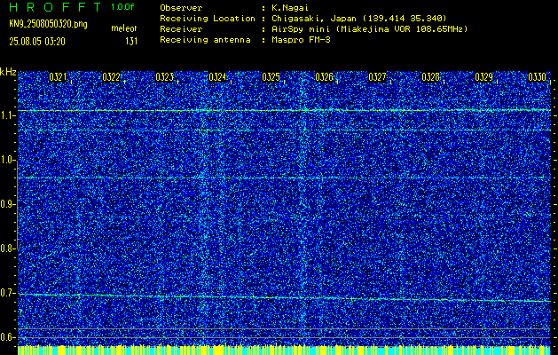
Task: Click the 0327 time marker
Action: (x=377, y=77)
